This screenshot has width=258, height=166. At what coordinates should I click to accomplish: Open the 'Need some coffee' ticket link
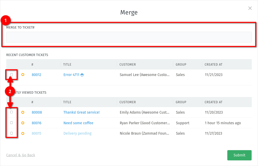78,123
